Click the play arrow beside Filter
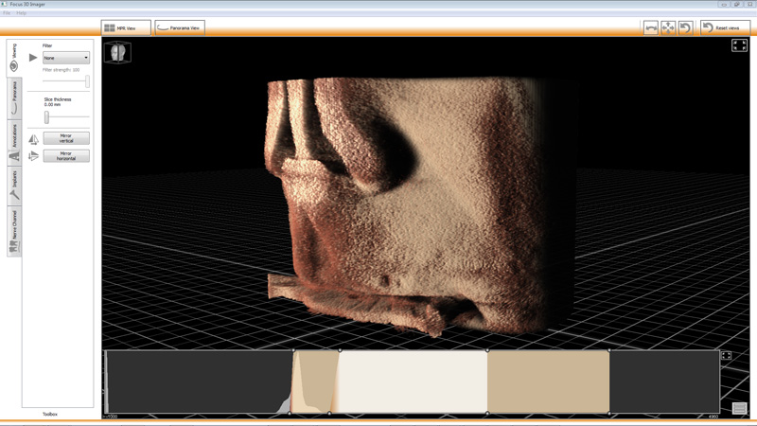 click(33, 58)
